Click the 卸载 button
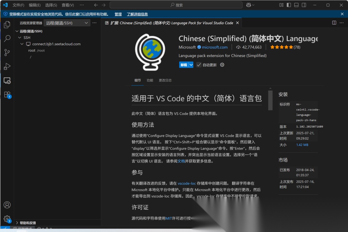 tap(184, 65)
